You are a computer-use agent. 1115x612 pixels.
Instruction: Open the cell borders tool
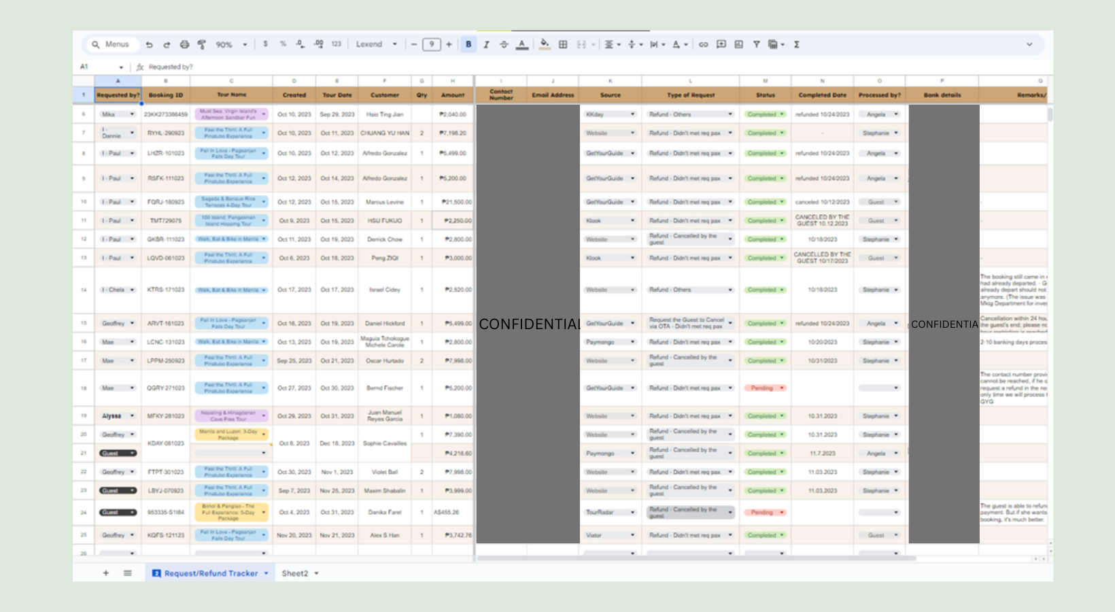point(563,44)
